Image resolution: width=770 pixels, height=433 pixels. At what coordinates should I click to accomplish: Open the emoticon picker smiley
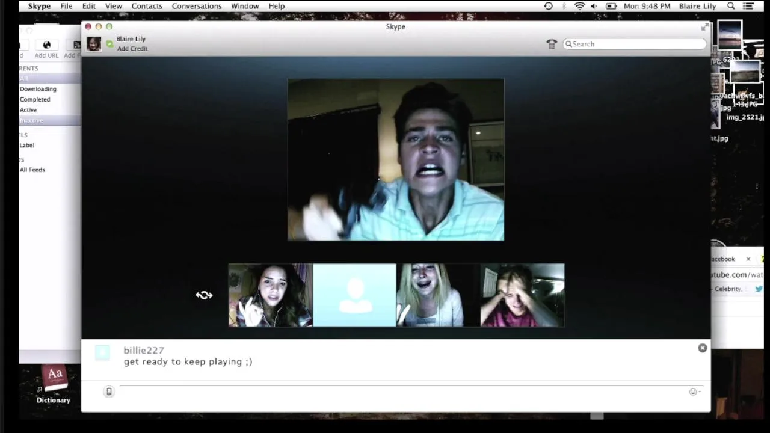[694, 392]
